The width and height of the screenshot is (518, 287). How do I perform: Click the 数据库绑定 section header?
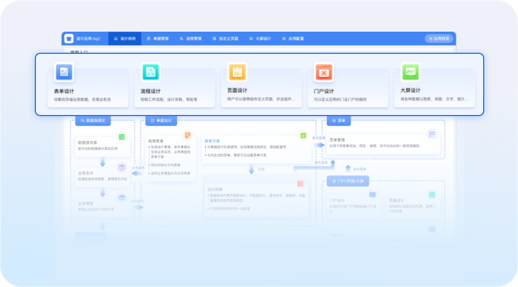coord(93,120)
